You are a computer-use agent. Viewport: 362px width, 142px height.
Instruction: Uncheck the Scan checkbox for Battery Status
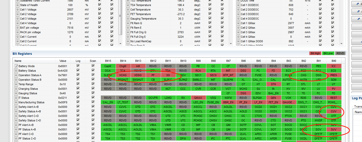click(x=93, y=70)
